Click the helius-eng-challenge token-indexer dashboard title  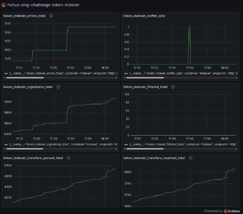tap(43, 5)
